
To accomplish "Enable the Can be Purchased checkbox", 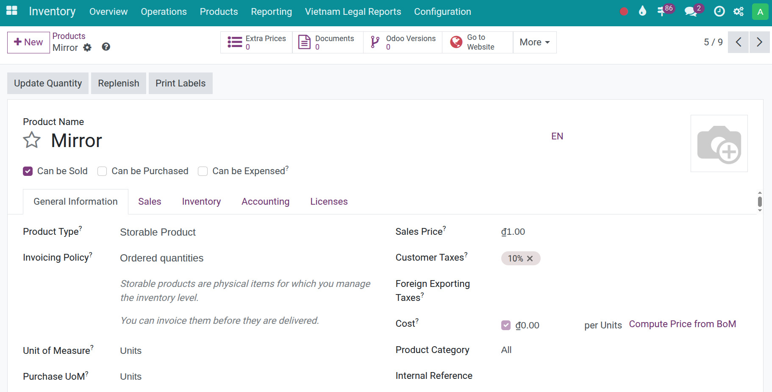I will tap(102, 171).
